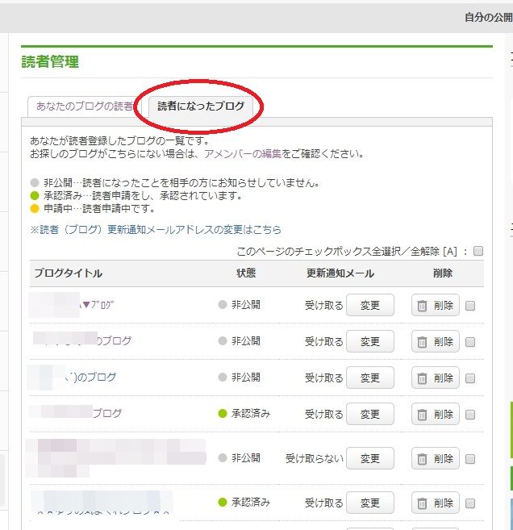Open the blog title link ending in ▼ブログ
This screenshot has width=513, height=530.
click(x=98, y=305)
